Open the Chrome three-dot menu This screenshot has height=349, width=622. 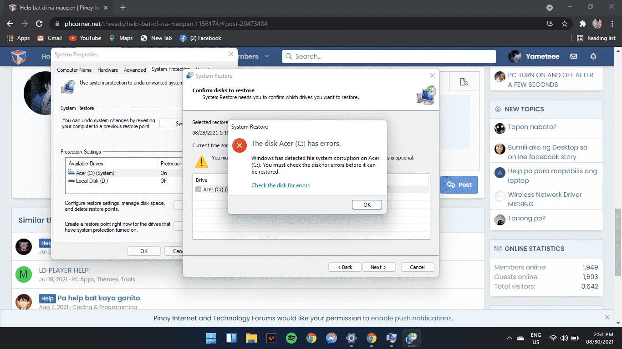[612, 24]
